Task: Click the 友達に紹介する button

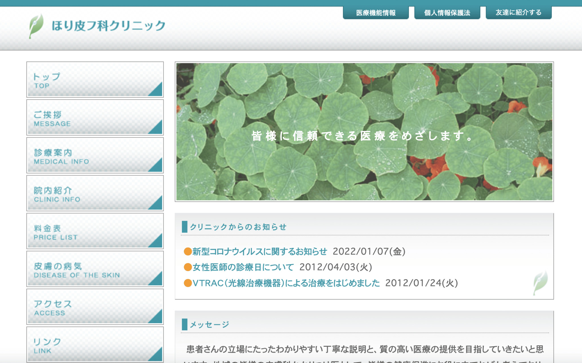Action: click(518, 13)
